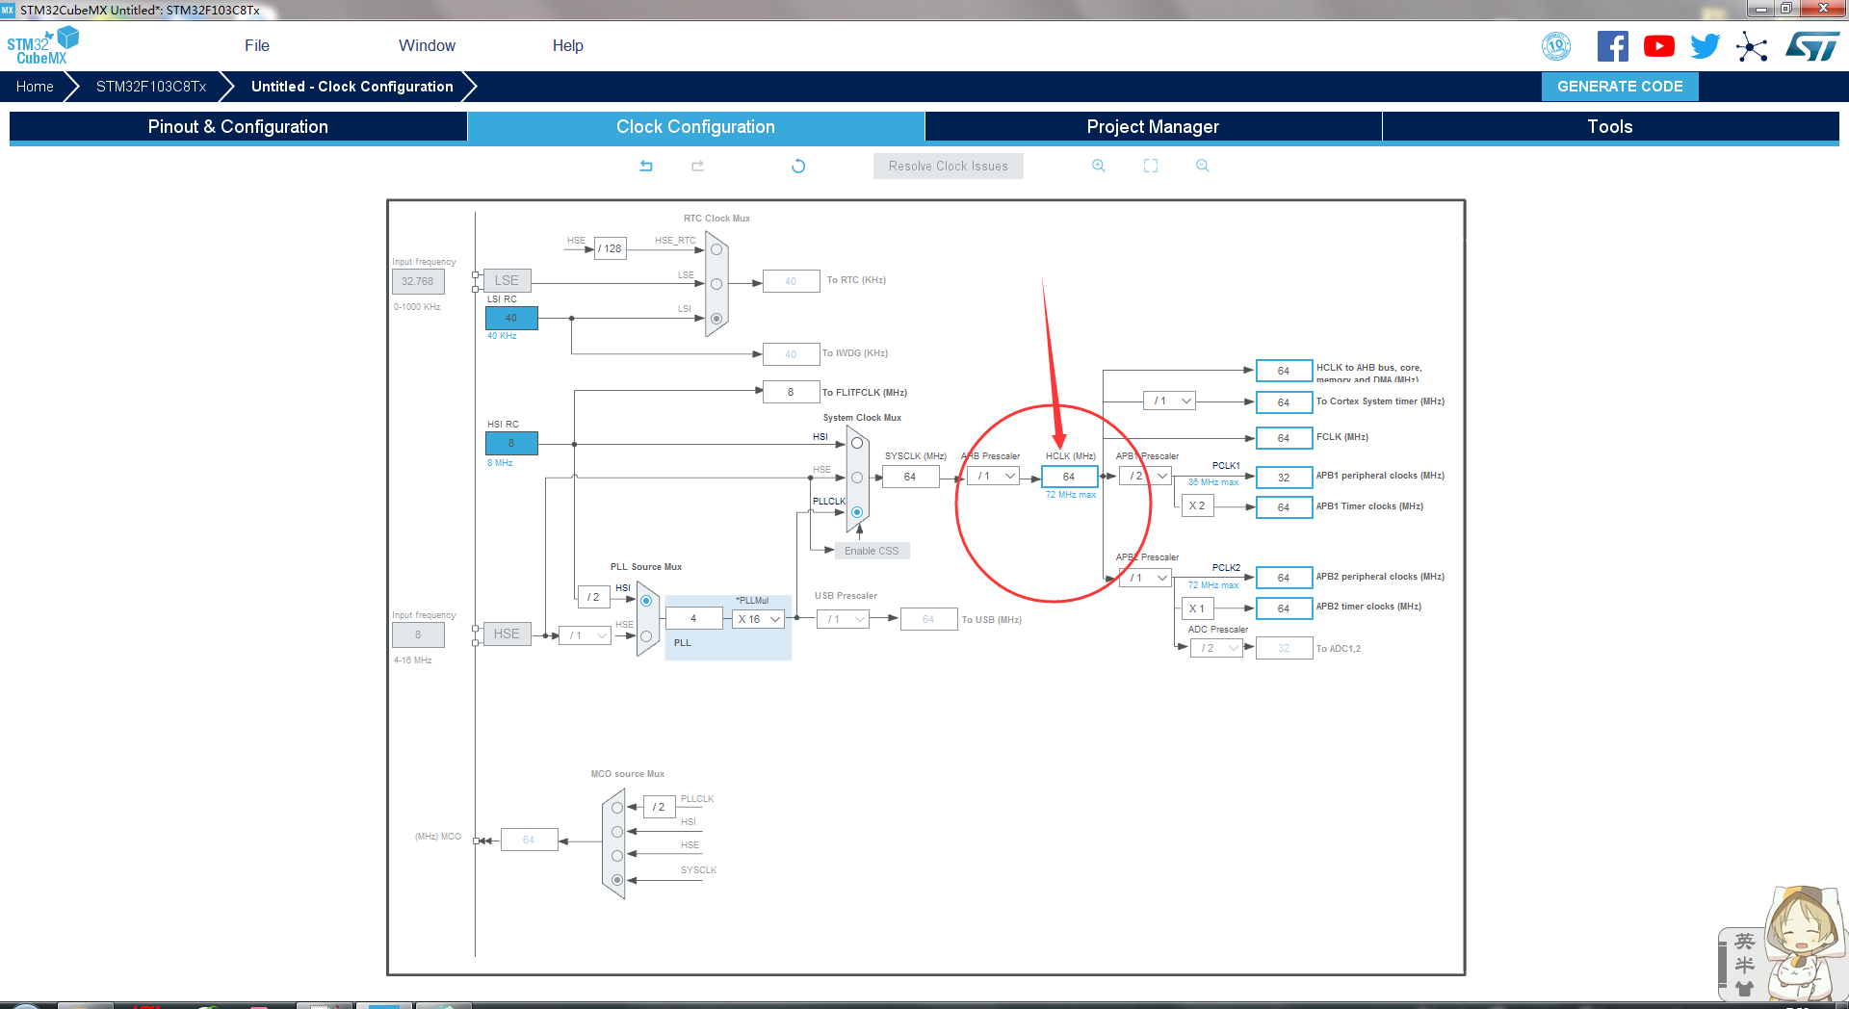Click the ST logo icon
This screenshot has height=1009, width=1849.
1812,46
